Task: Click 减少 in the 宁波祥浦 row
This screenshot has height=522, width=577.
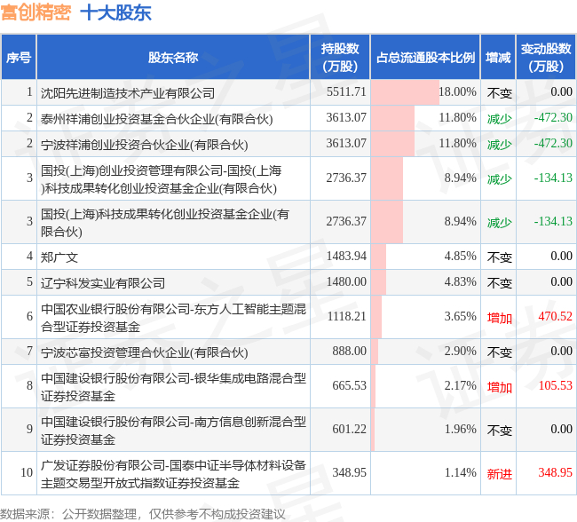Action: pyautogui.click(x=500, y=145)
